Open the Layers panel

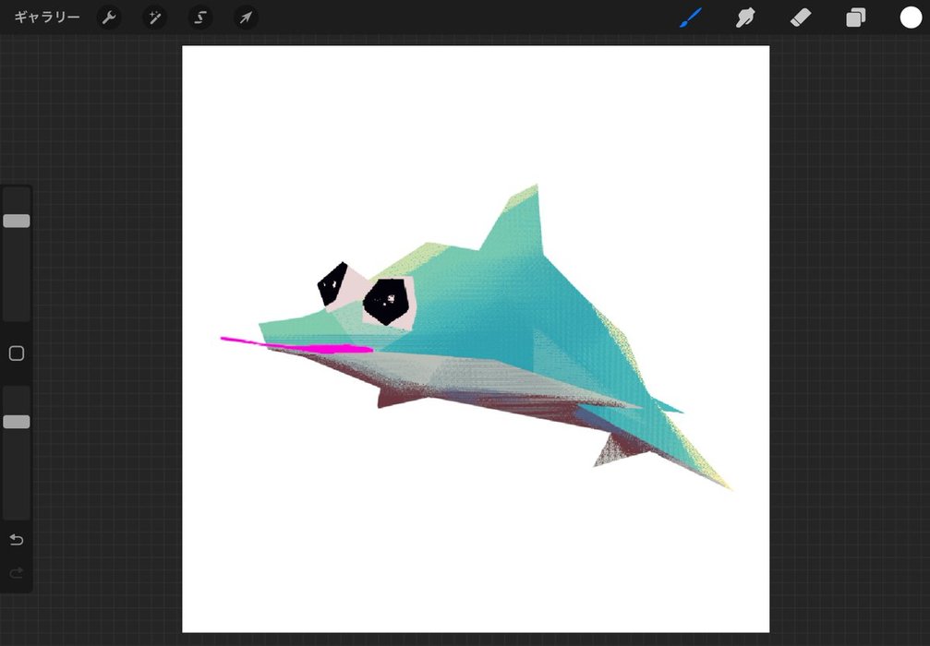[x=856, y=18]
